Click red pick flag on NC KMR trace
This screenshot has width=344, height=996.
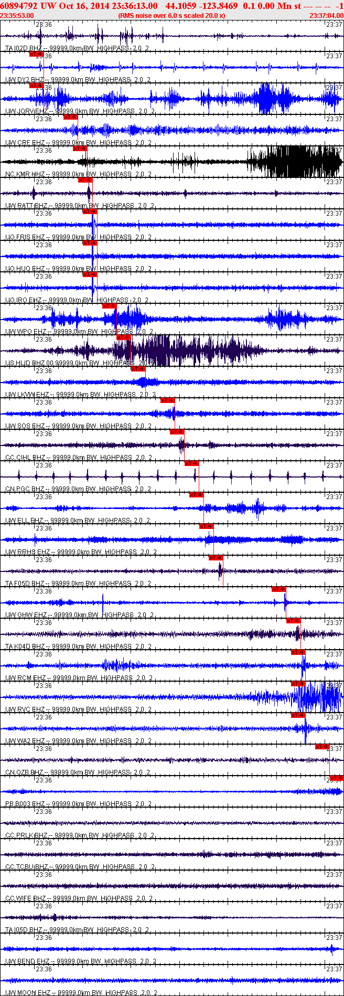coord(80,149)
